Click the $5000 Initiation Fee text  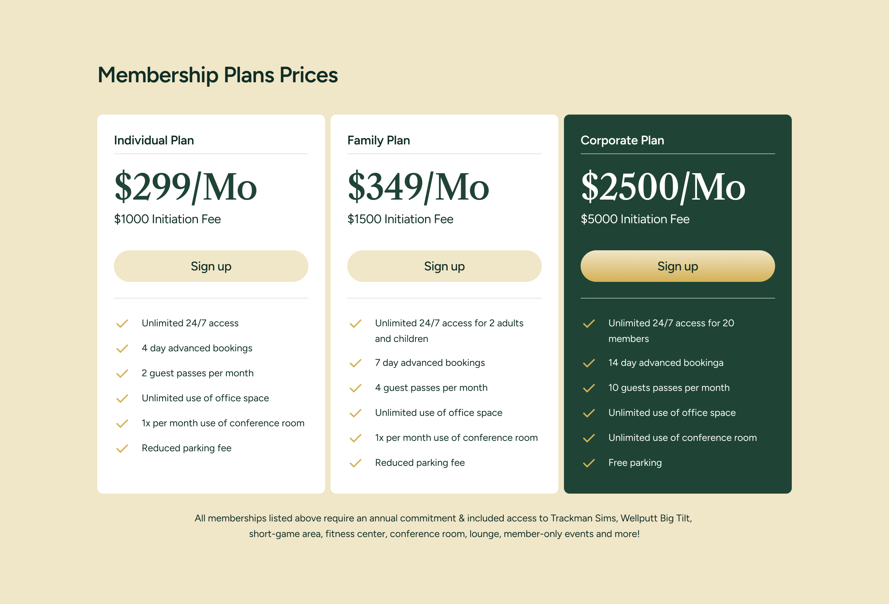[635, 219]
